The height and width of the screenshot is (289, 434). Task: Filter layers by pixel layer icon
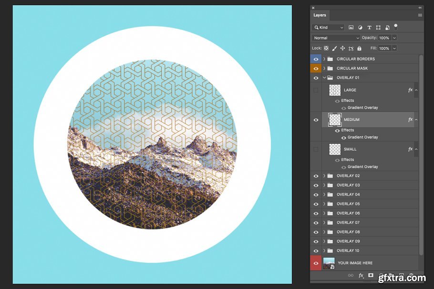(351, 28)
